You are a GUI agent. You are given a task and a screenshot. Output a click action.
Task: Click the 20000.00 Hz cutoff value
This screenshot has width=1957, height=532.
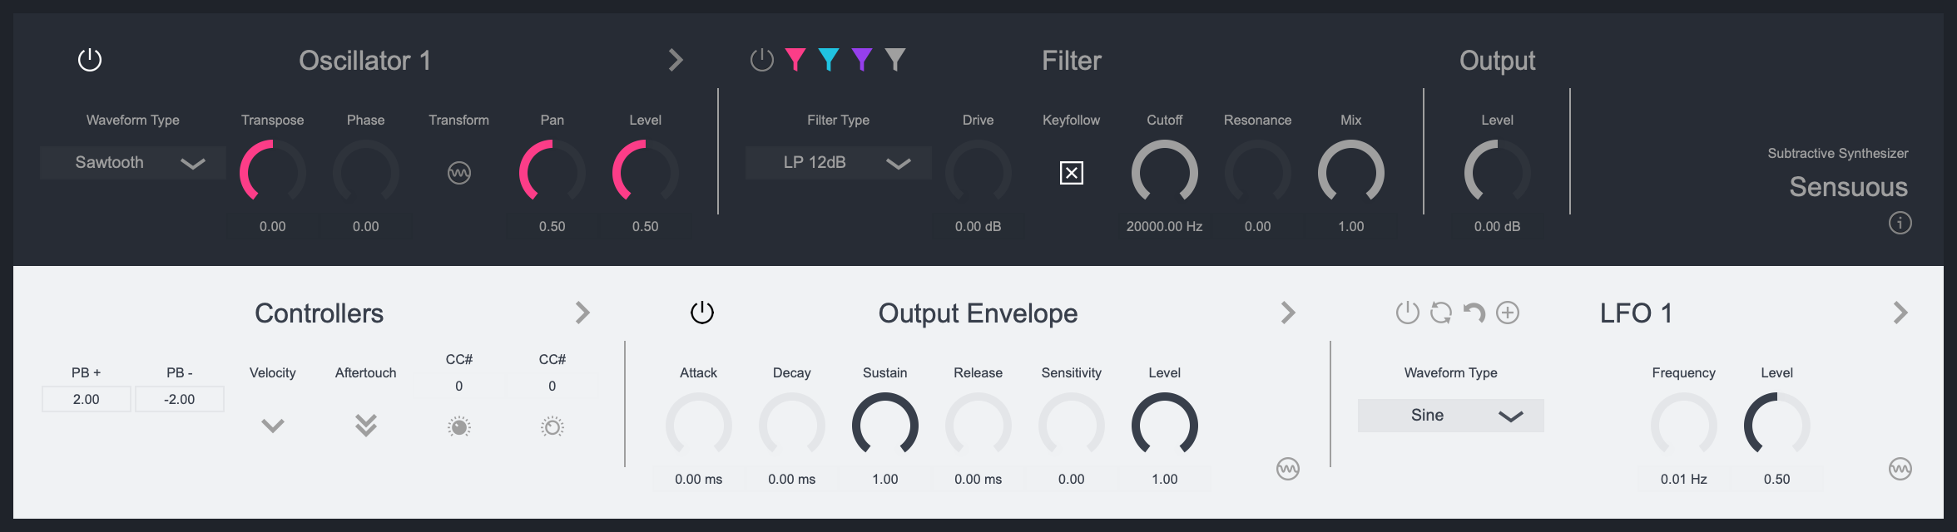coord(1165,226)
